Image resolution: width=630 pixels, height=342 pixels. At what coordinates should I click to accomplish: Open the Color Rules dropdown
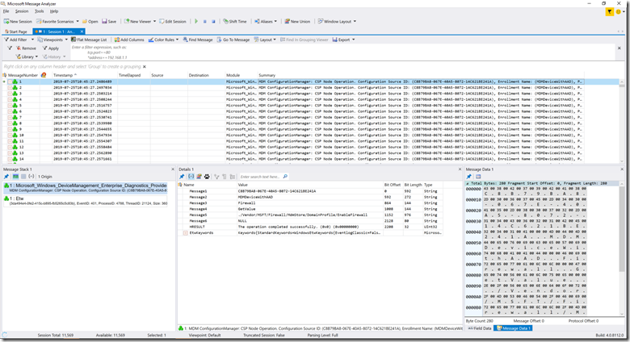pyautogui.click(x=166, y=40)
